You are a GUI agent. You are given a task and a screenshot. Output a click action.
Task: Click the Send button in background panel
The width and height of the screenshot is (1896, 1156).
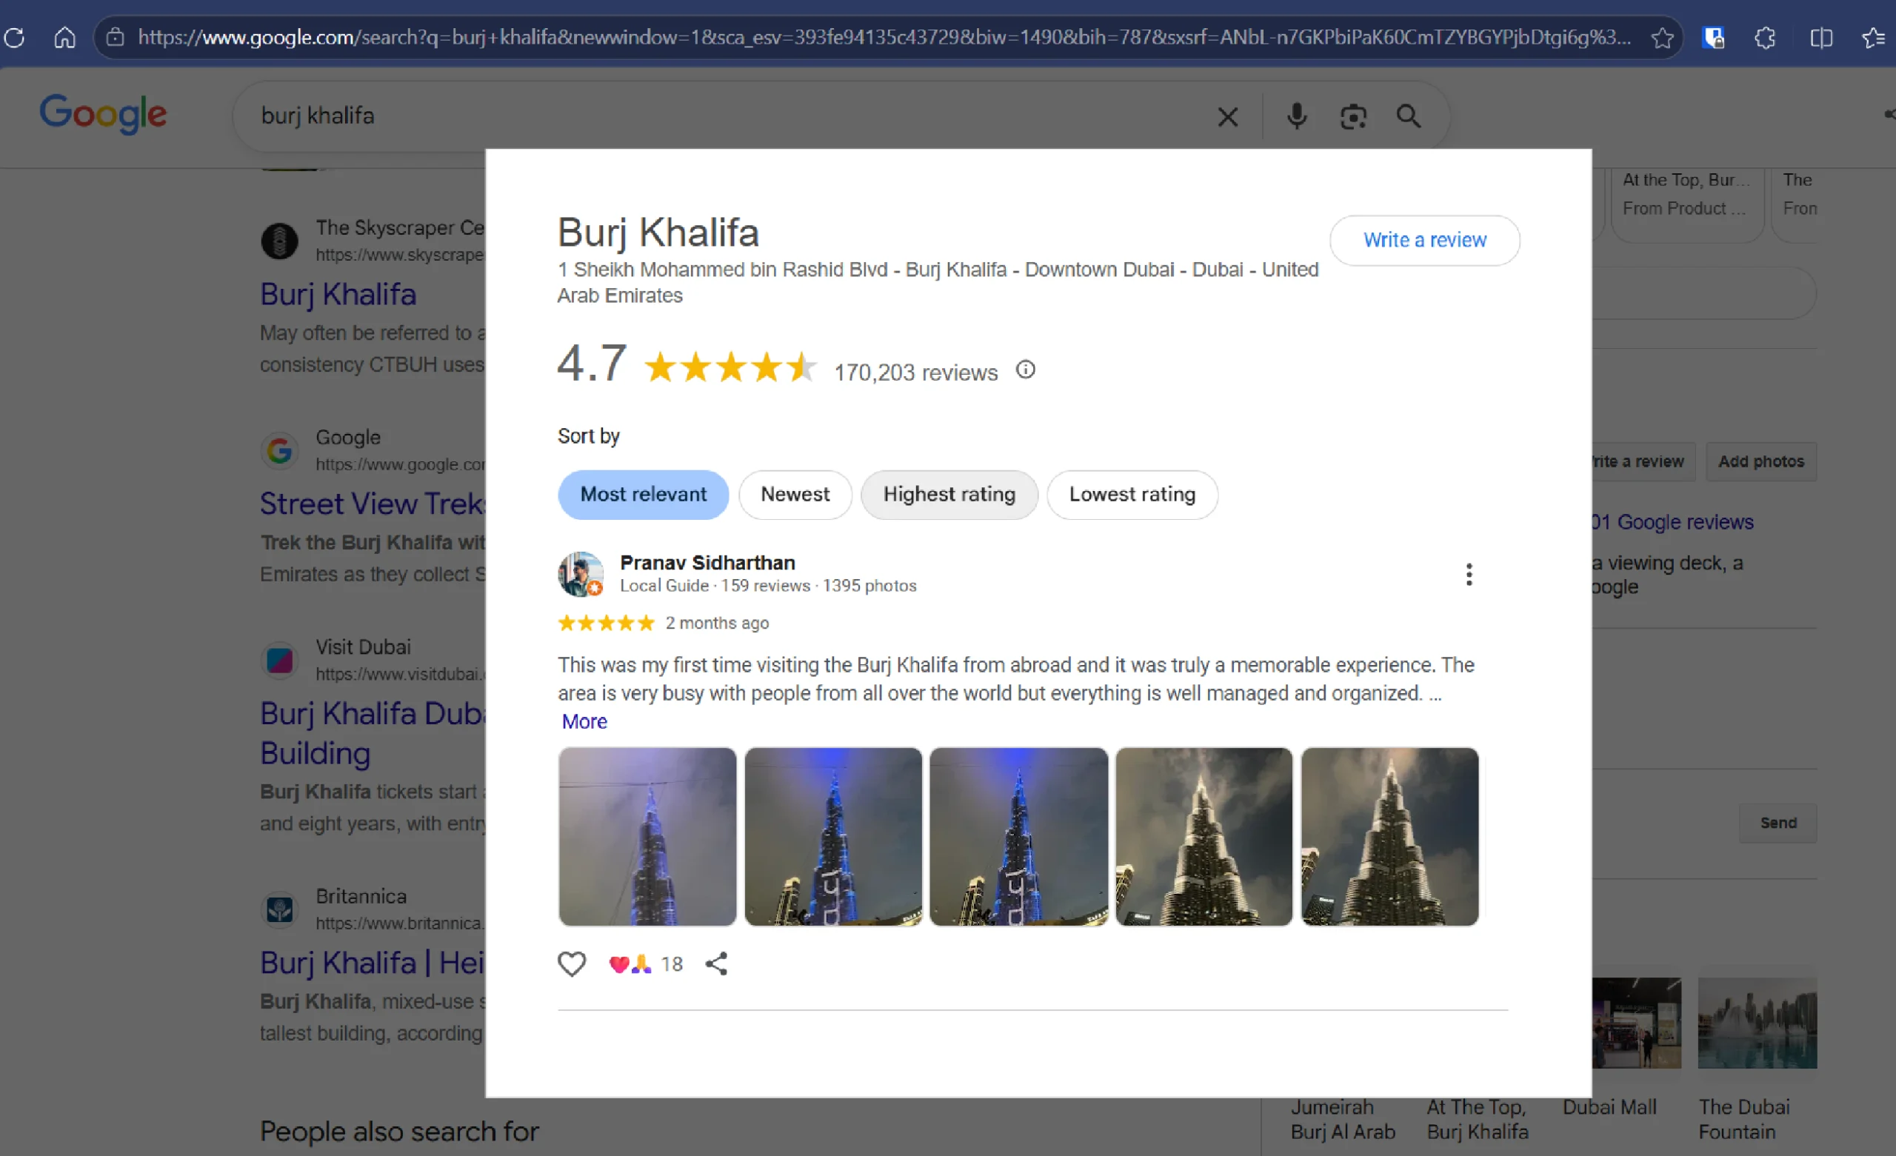1777,823
